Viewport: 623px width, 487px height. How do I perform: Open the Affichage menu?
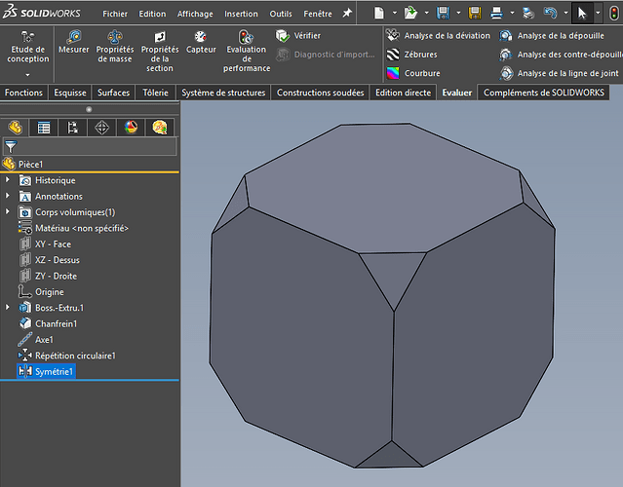click(195, 14)
